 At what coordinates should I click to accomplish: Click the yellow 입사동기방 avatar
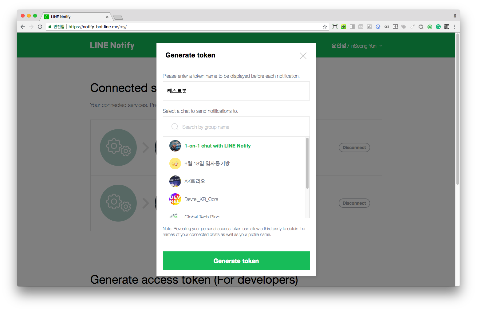(175, 163)
